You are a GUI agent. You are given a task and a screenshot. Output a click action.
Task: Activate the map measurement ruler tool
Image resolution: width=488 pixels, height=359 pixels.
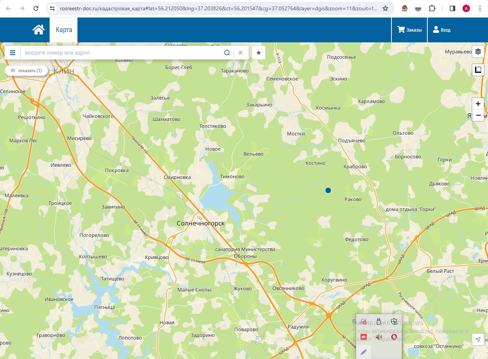tap(478, 70)
